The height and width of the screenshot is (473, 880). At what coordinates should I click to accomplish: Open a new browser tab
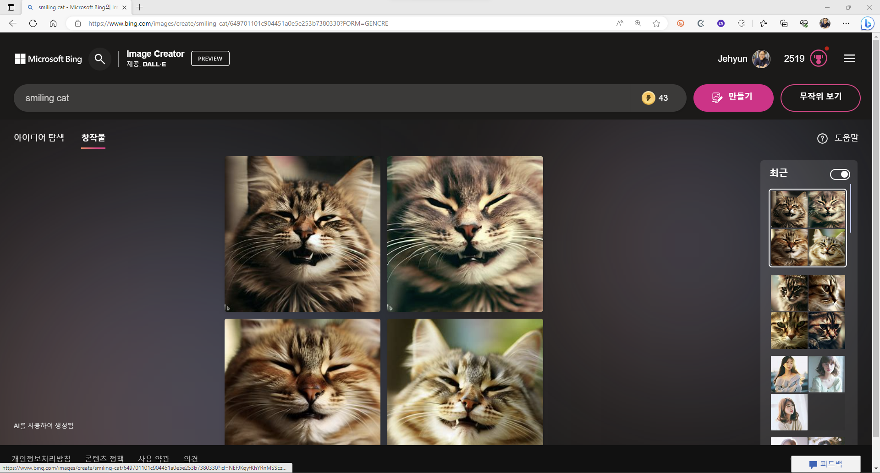point(140,7)
